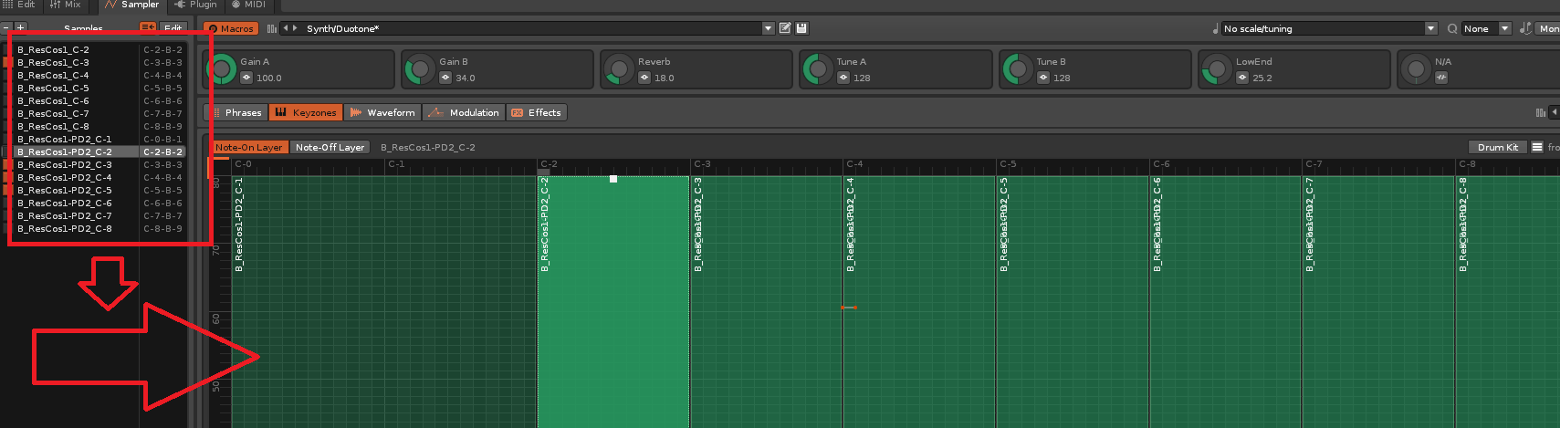Select the previous instrument preset arrow
This screenshot has height=428, width=1560.
tap(286, 28)
